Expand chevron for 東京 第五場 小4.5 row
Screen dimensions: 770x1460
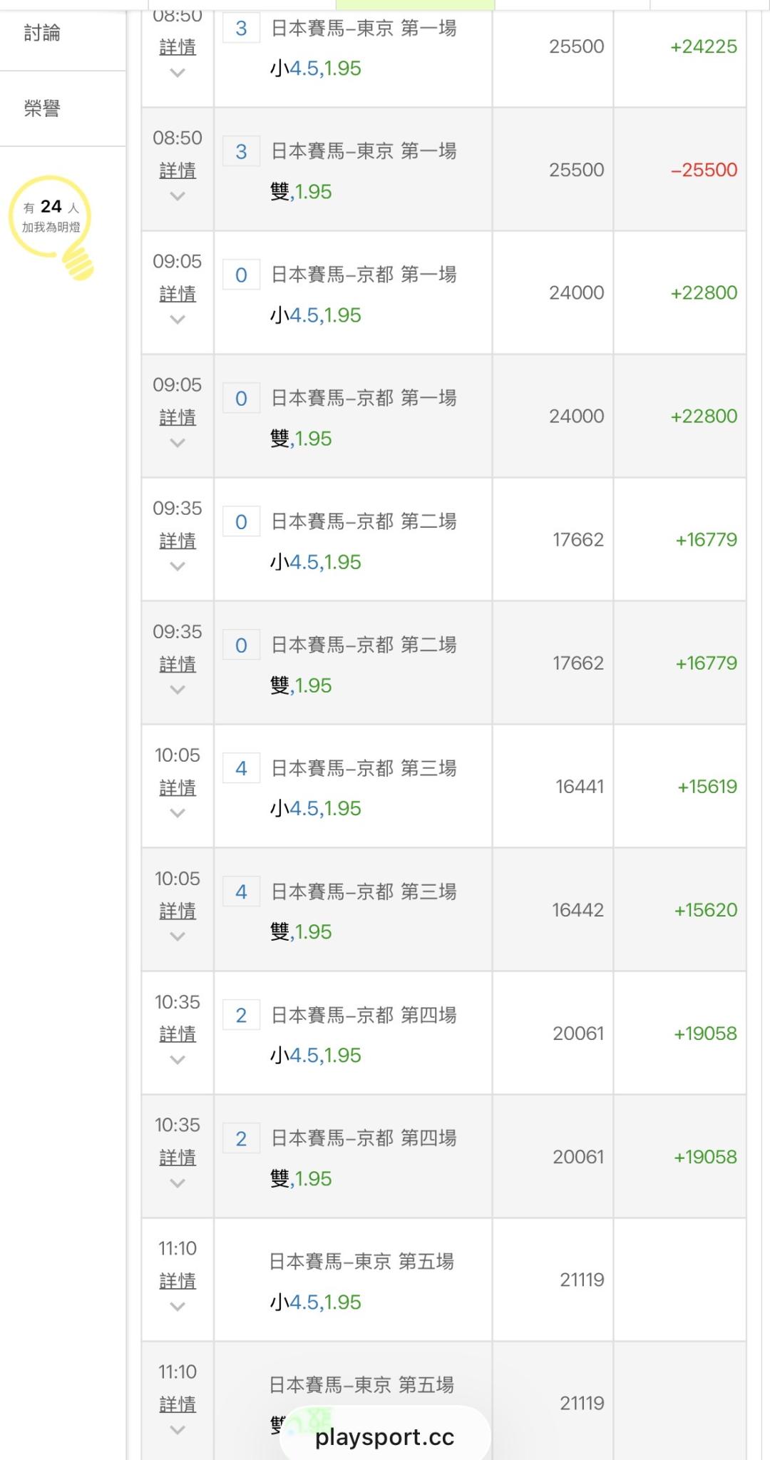click(x=178, y=1307)
